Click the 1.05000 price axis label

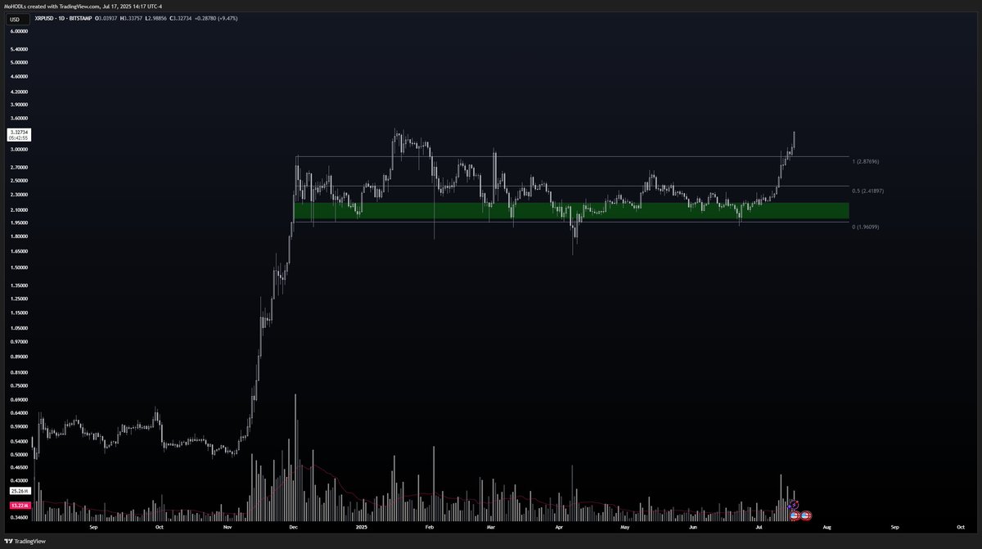tap(18, 326)
